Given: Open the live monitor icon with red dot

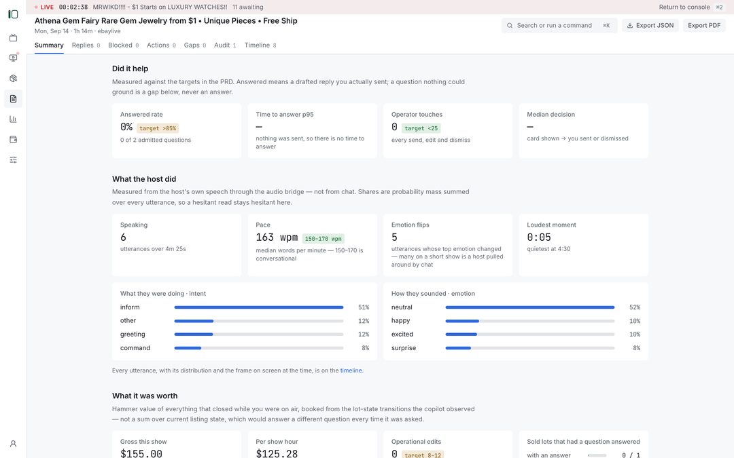Looking at the screenshot, I should [13, 58].
